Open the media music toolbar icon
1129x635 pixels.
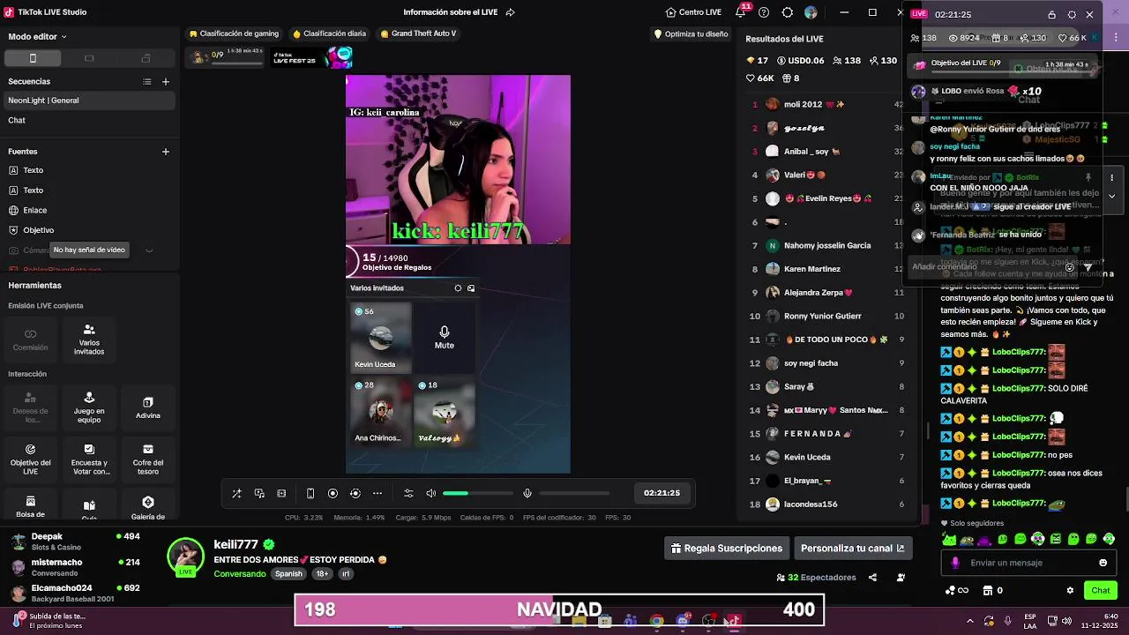point(259,493)
